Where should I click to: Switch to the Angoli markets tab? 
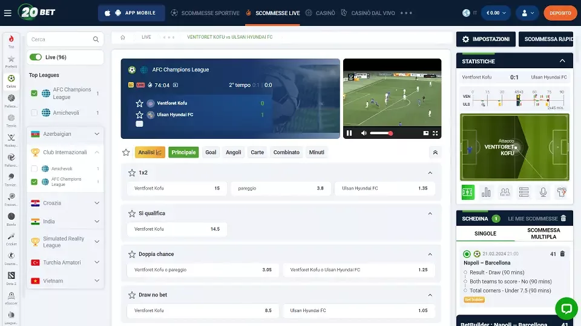click(x=234, y=152)
